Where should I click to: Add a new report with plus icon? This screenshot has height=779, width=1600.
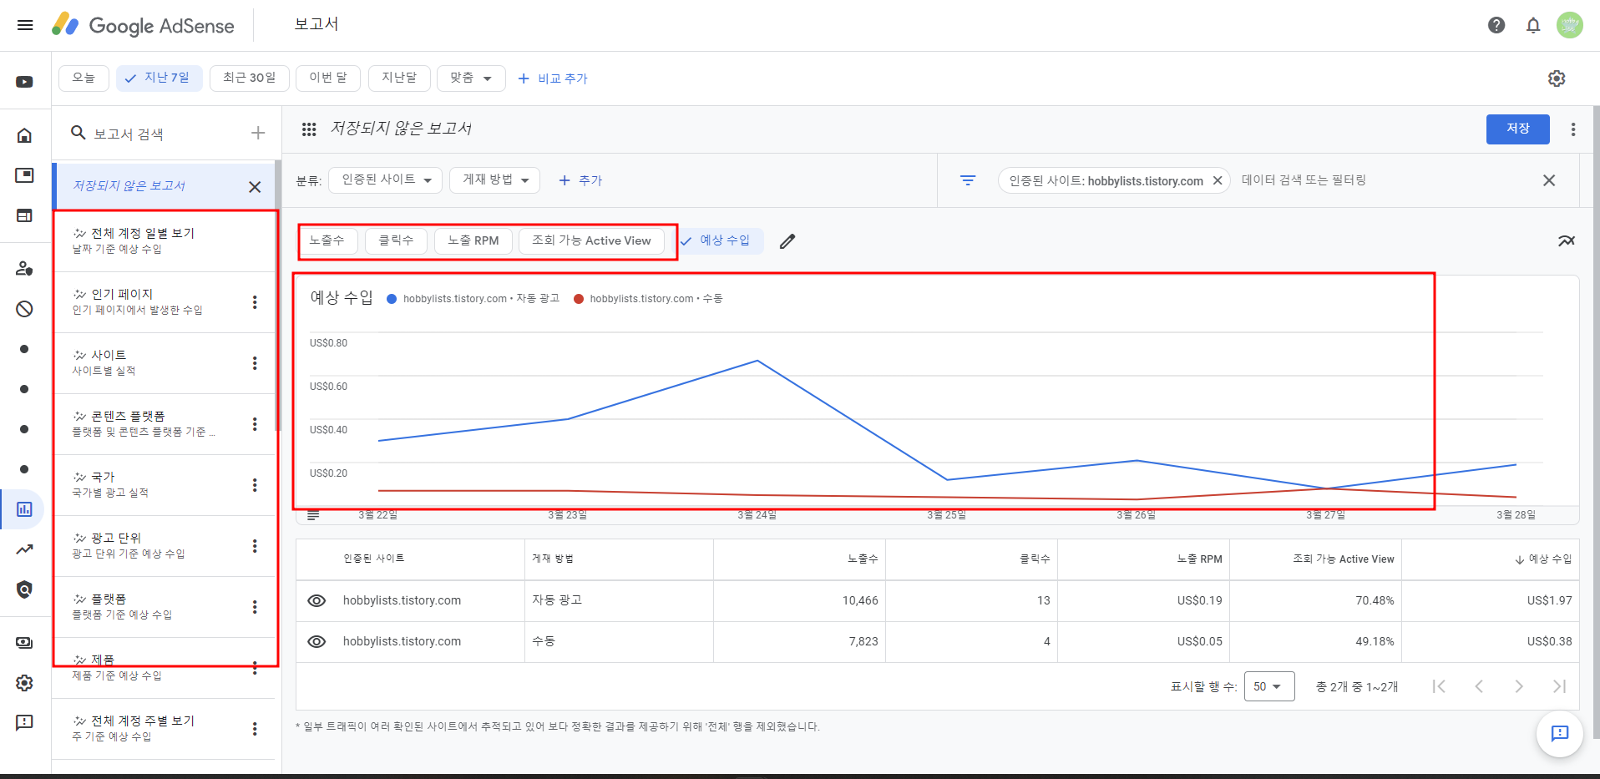coord(258,133)
